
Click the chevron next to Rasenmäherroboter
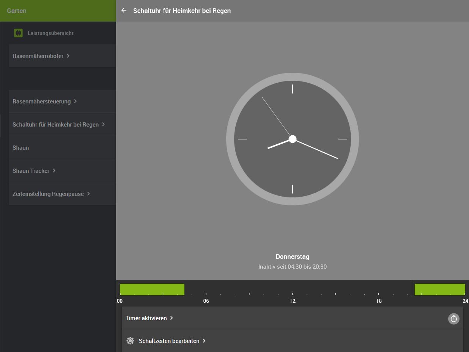[x=68, y=56]
